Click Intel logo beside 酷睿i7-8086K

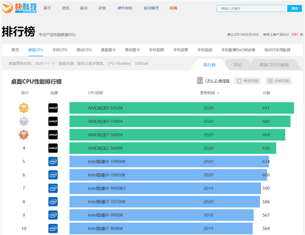pos(53,228)
